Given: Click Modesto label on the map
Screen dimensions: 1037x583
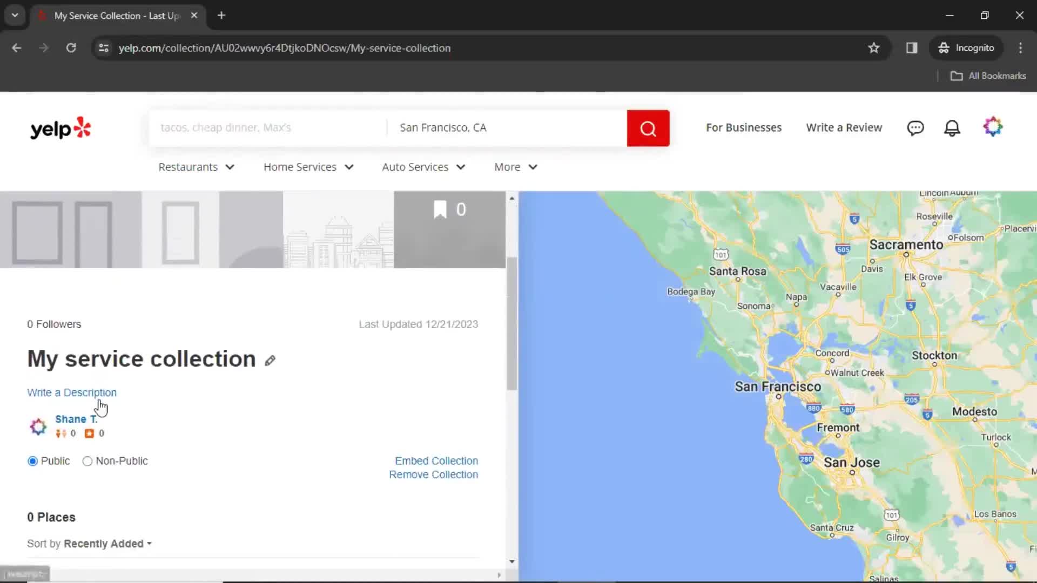Looking at the screenshot, I should point(974,412).
